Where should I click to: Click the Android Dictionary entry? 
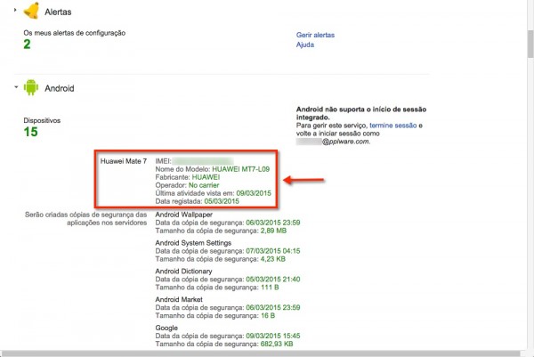click(183, 272)
